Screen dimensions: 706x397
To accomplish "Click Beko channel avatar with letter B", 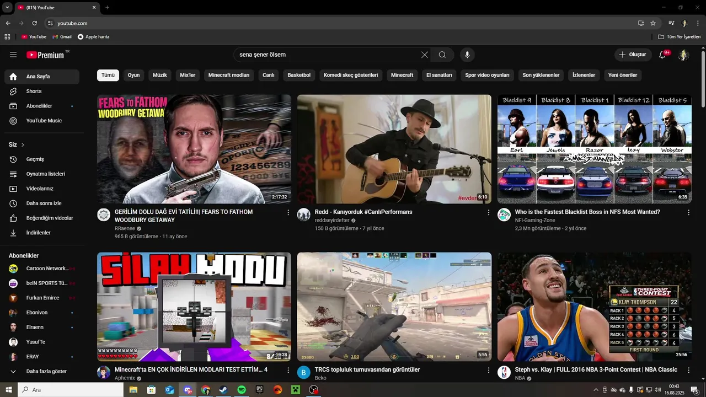I will (304, 372).
